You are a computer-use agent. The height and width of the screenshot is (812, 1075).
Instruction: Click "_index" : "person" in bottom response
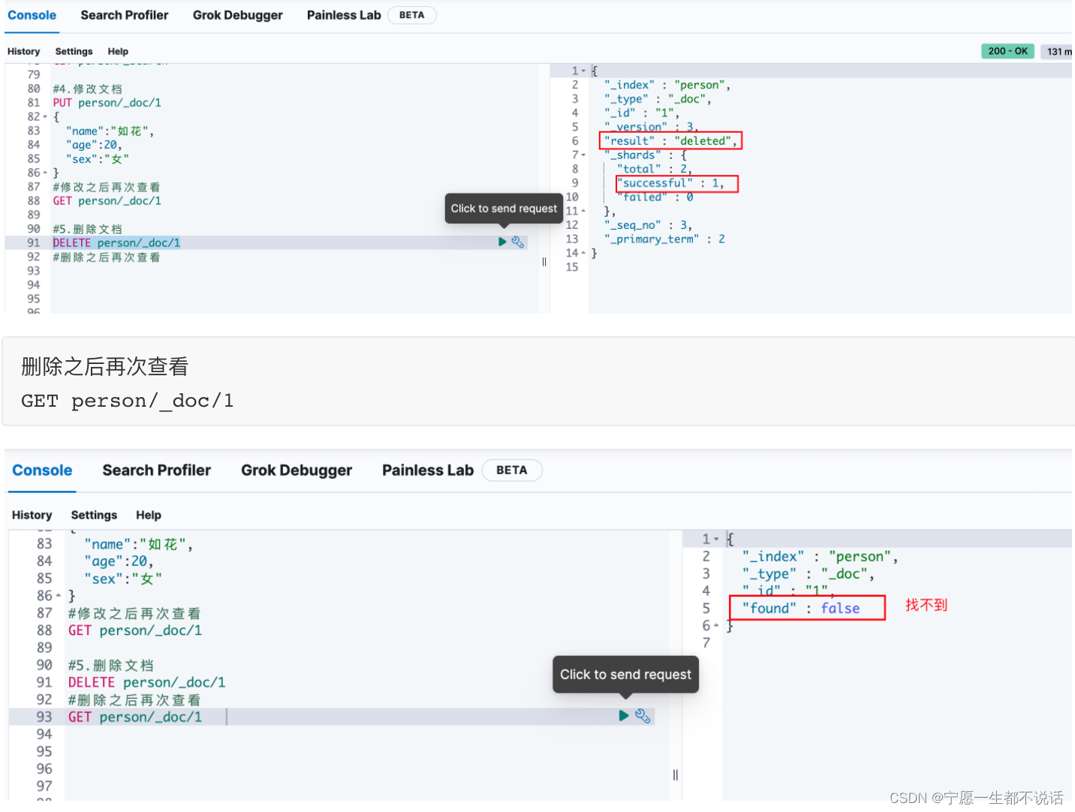pyautogui.click(x=820, y=557)
